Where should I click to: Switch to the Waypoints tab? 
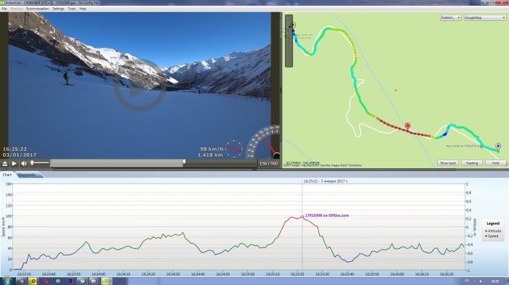point(26,175)
